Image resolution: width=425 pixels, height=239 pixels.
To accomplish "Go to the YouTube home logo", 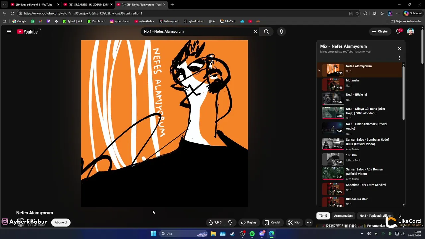I will coord(28,31).
